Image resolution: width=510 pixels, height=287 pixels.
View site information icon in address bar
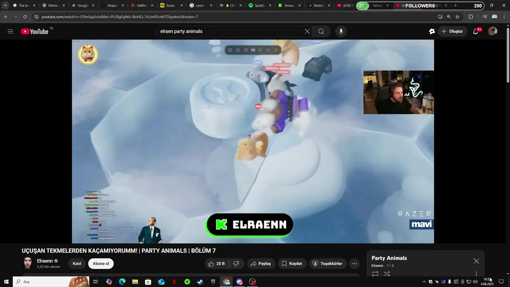(x=36, y=17)
